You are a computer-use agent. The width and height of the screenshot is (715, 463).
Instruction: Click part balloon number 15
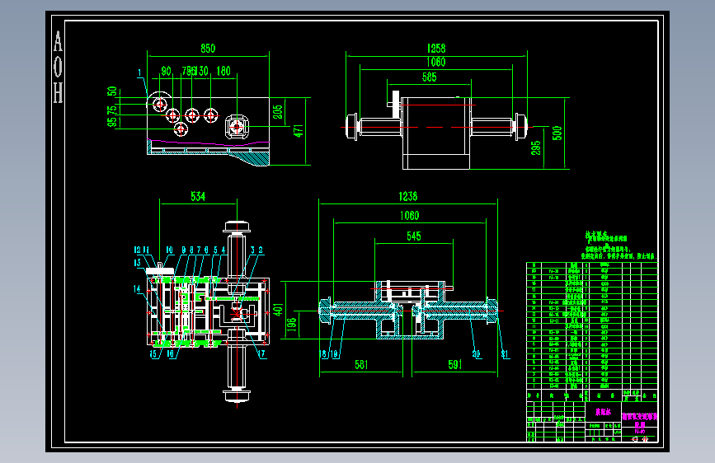point(153,353)
